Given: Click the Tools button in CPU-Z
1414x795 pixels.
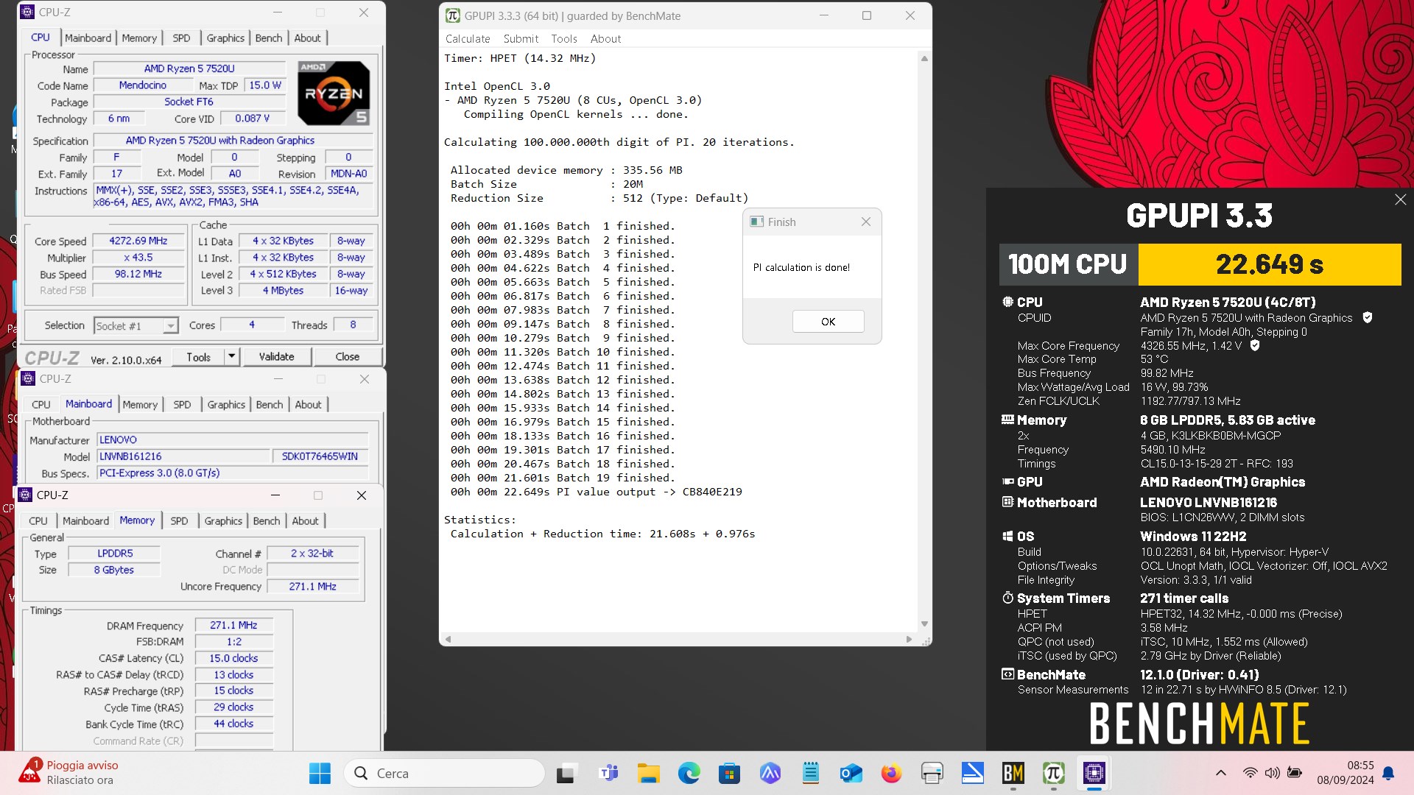Looking at the screenshot, I should 198,357.
